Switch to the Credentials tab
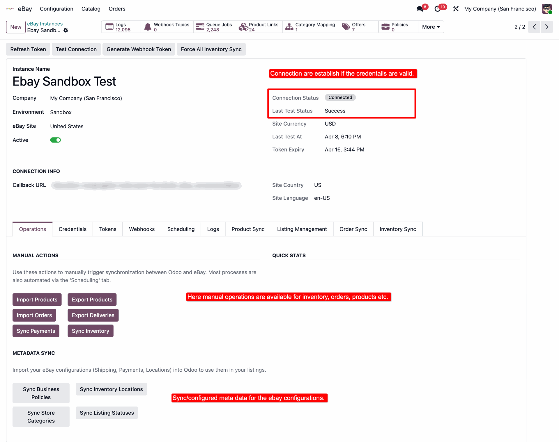Image resolution: width=559 pixels, height=442 pixels. click(x=72, y=229)
